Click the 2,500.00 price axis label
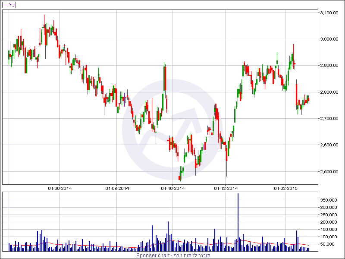The height and width of the screenshot is (259, 345). click(x=329, y=171)
